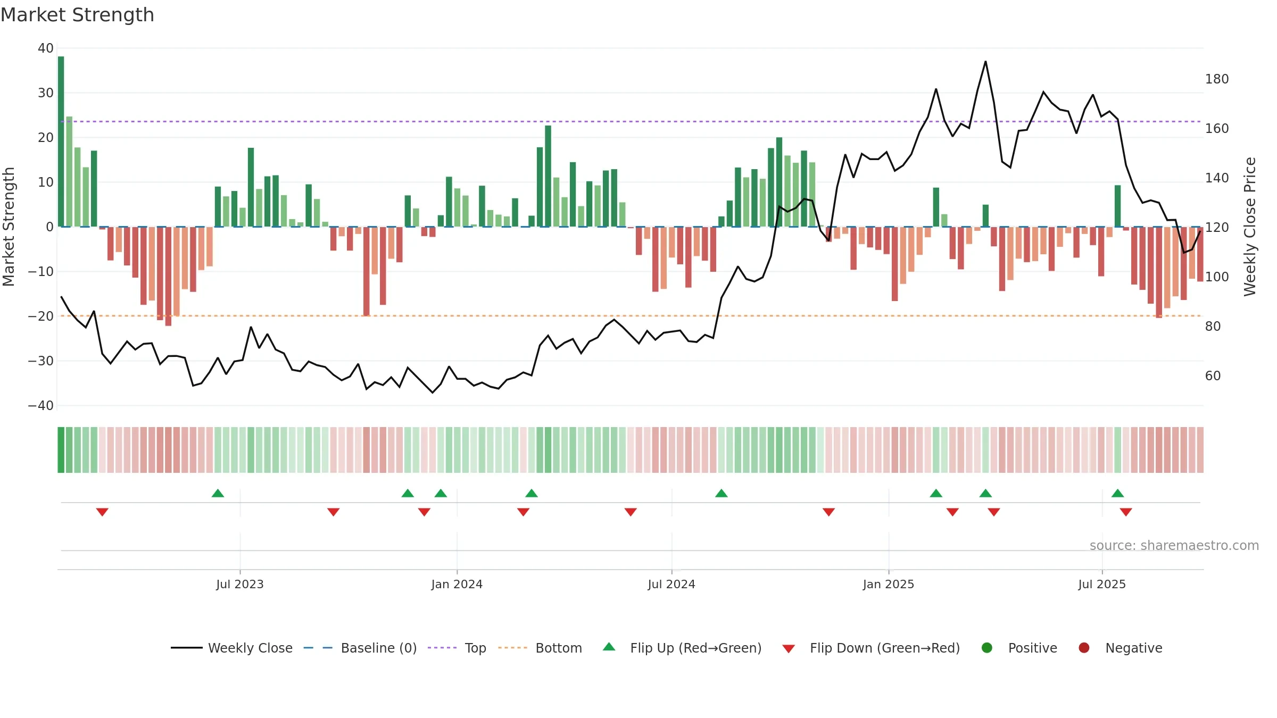The height and width of the screenshot is (718, 1277).
Task: Toggle the Top legend entry
Action: coord(457,648)
